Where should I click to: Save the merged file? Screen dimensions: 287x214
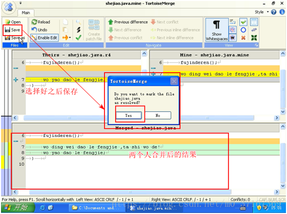pos(12,30)
